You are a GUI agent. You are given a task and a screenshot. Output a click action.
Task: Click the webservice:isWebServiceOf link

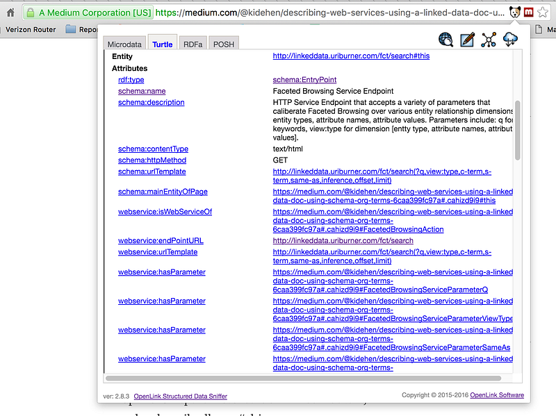(x=165, y=212)
